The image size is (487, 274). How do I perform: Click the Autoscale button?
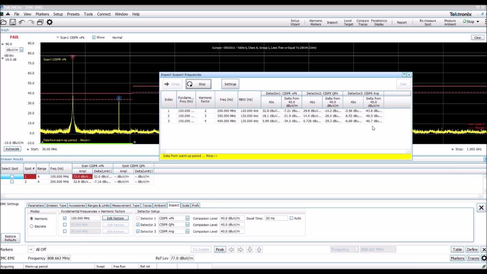tap(12, 149)
